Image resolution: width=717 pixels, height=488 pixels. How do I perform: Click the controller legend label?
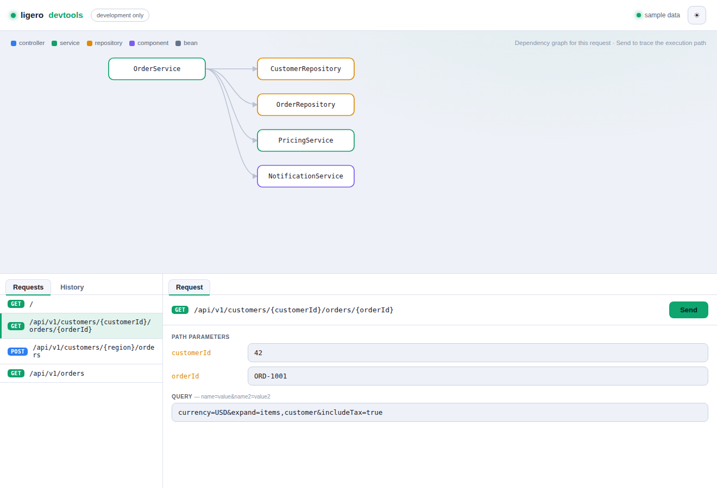click(x=32, y=43)
